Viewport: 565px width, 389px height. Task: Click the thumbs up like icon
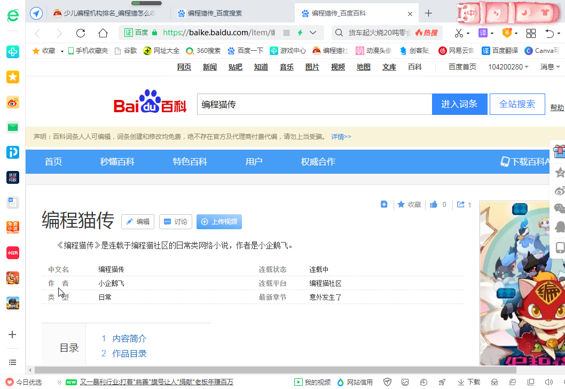434,205
